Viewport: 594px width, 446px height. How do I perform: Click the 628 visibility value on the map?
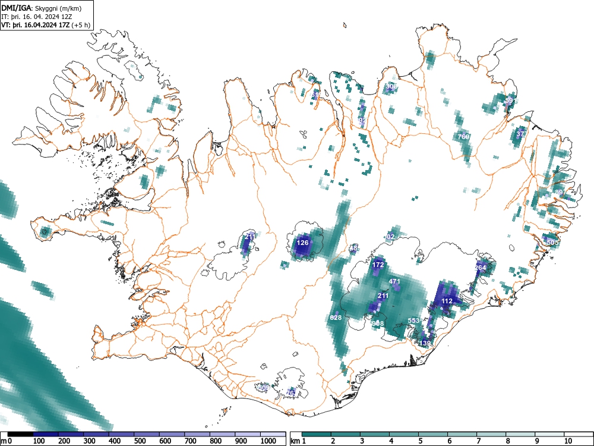pos(336,318)
